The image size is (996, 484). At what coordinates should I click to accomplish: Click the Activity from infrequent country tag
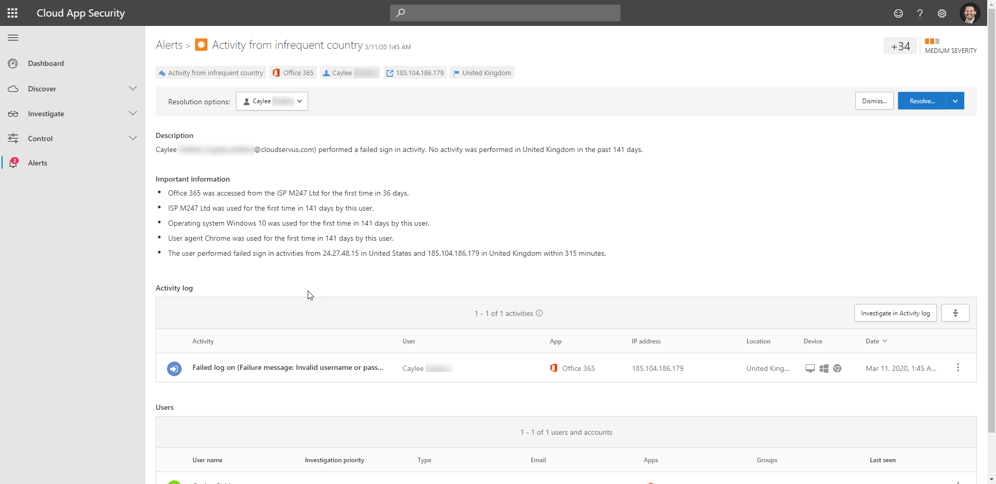(x=211, y=73)
